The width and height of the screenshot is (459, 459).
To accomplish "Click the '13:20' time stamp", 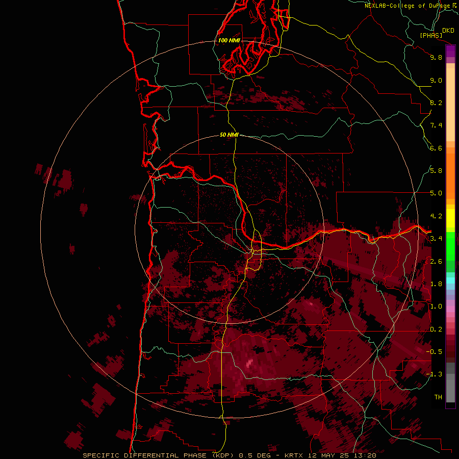I will tap(364, 455).
